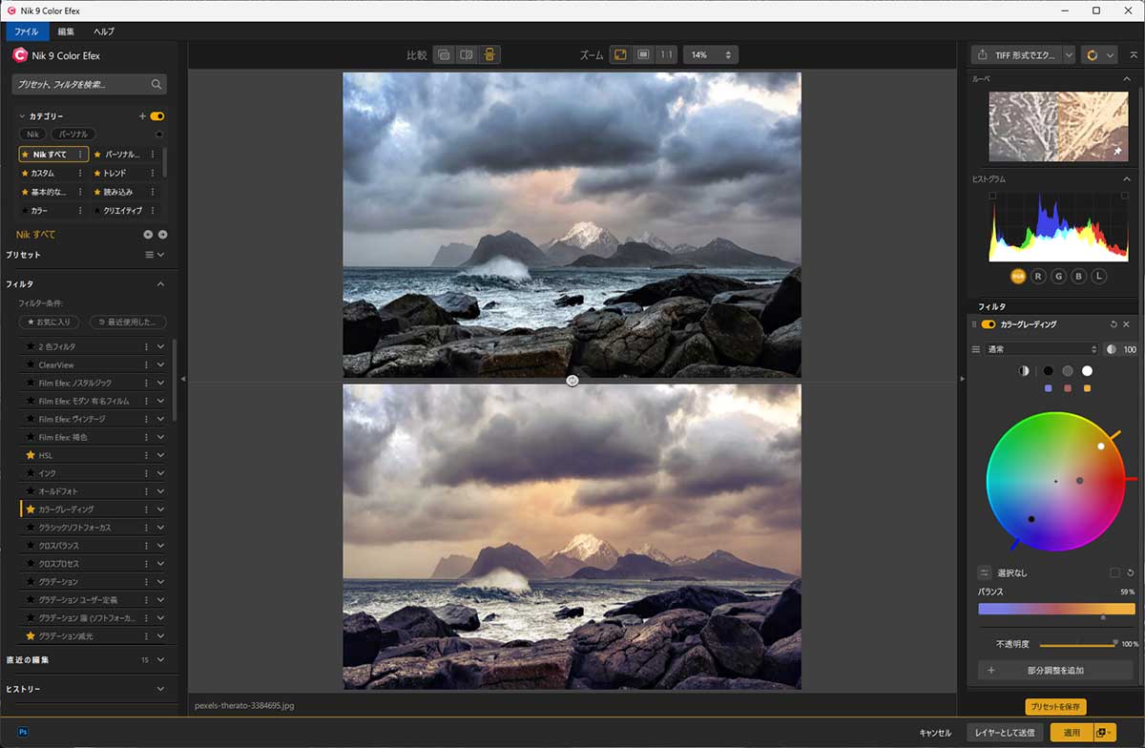
Task: Click the zoom-to-fit icon
Action: tap(620, 55)
